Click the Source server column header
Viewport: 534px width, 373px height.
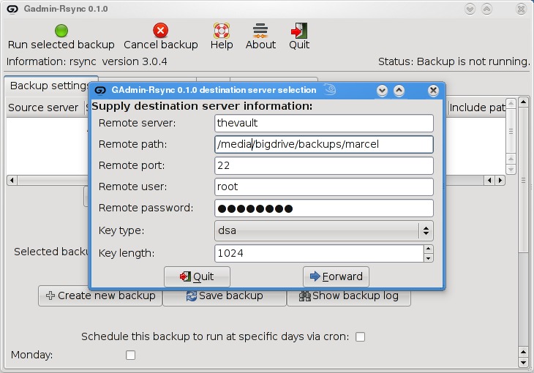[x=43, y=108]
